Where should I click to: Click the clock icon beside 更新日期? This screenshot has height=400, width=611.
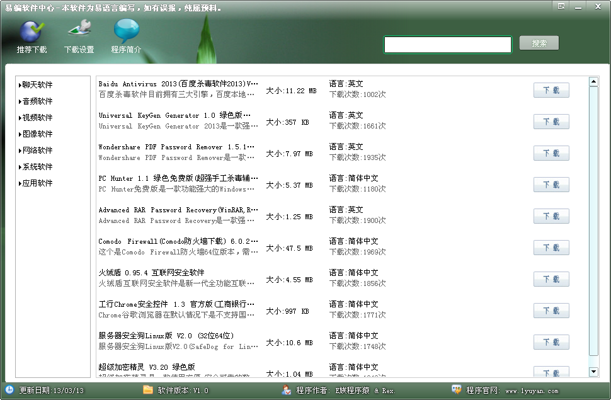pyautogui.click(x=9, y=390)
